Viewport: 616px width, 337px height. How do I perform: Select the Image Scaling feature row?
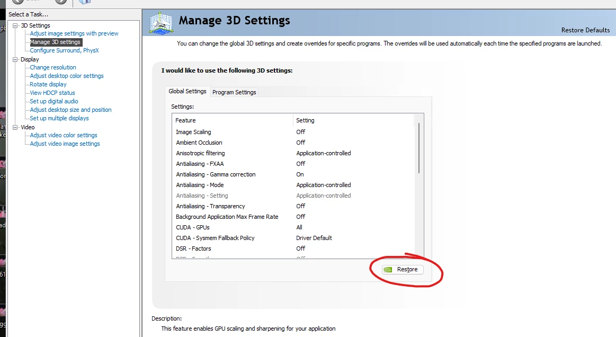coord(293,132)
